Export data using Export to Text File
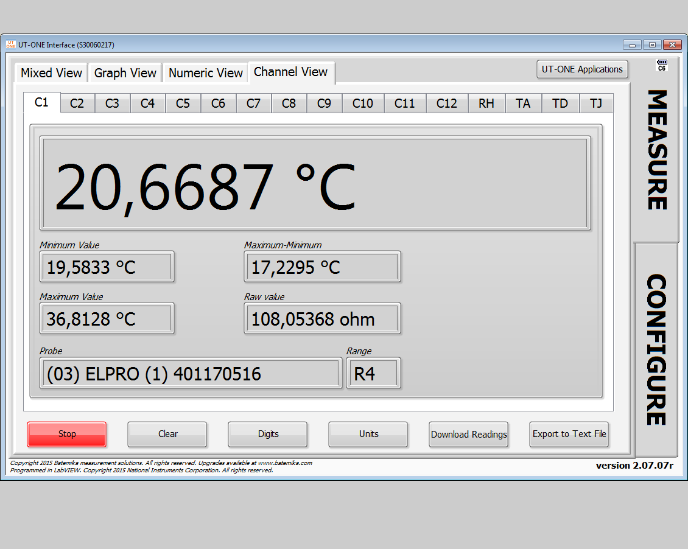 coord(569,434)
